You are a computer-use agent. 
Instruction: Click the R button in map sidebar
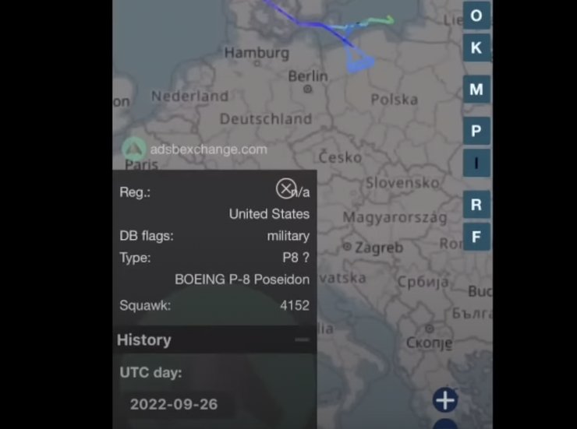pyautogui.click(x=476, y=204)
